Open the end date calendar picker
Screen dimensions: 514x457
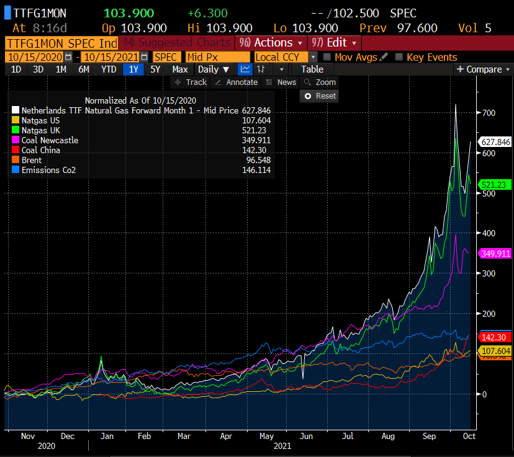pos(144,57)
